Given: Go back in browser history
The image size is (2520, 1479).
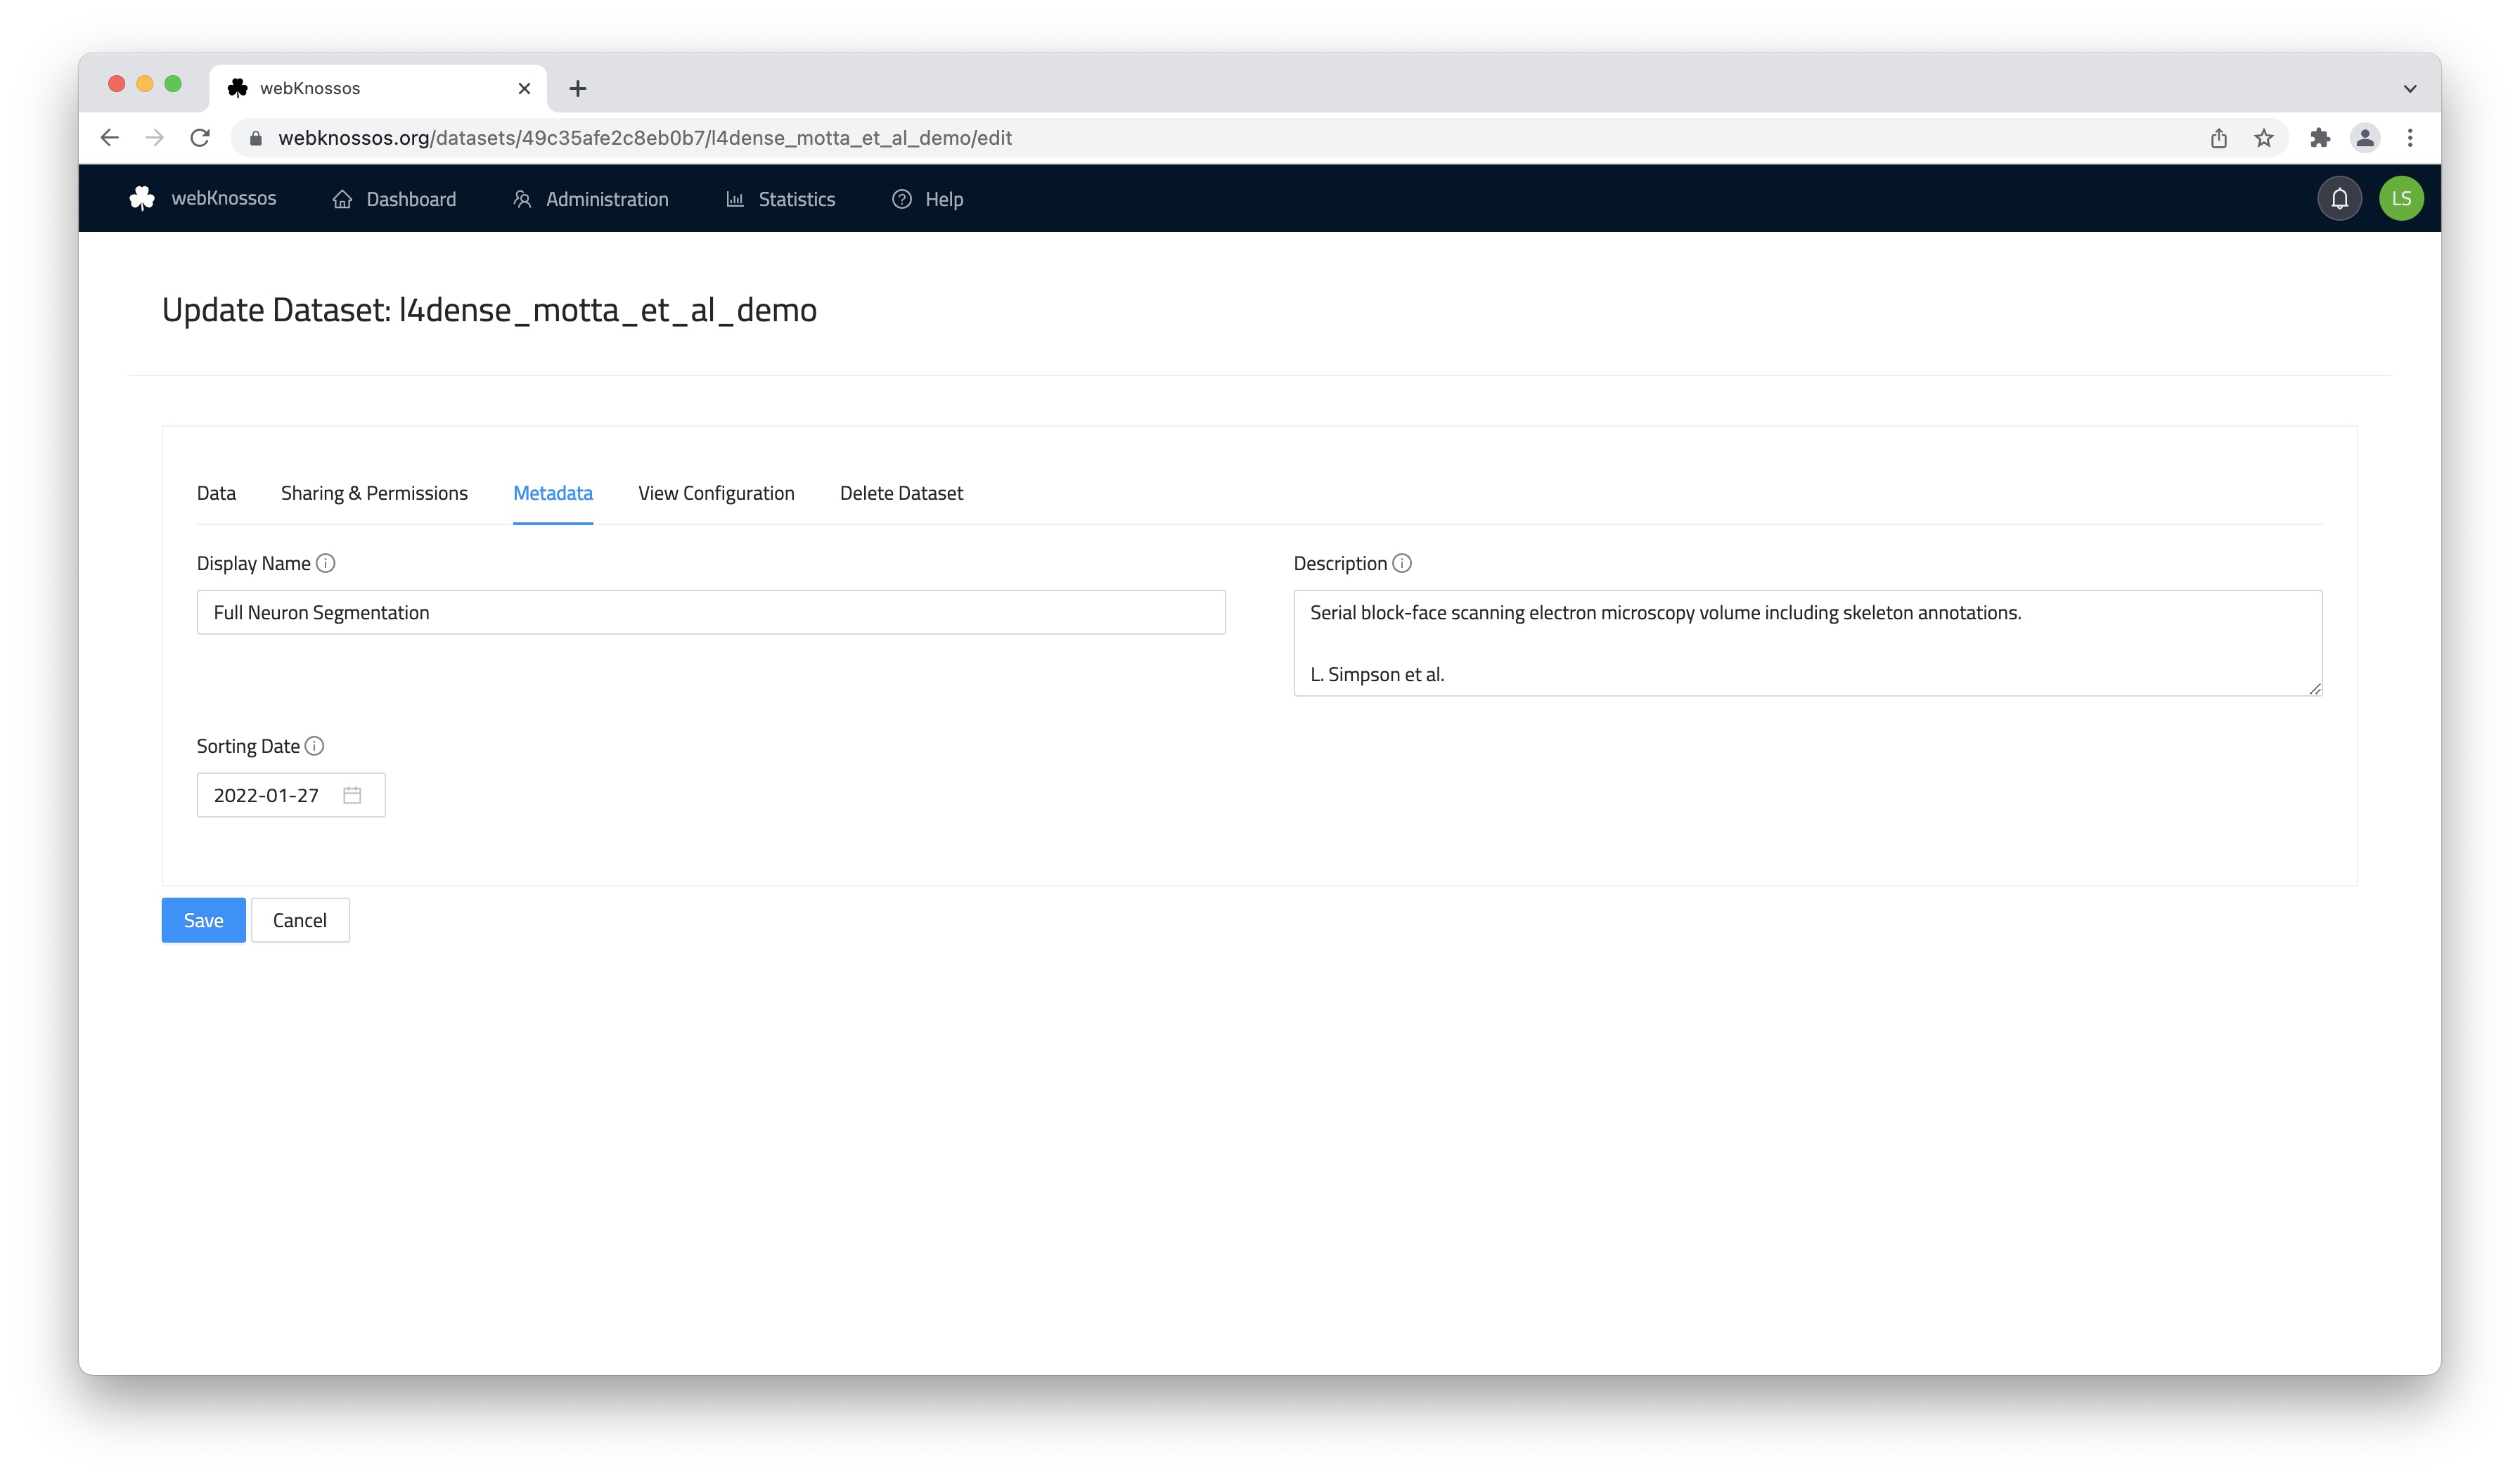Looking at the screenshot, I should [x=109, y=138].
